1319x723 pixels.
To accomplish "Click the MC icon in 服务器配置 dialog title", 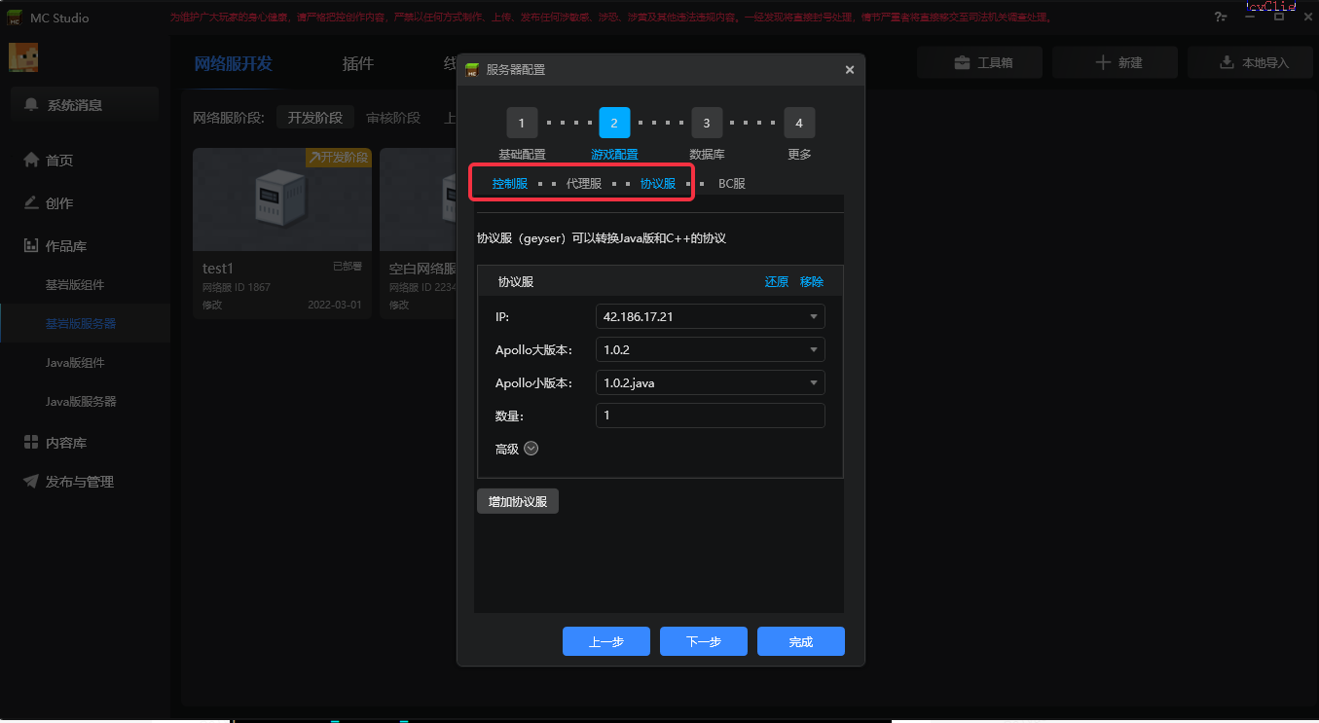I will [473, 69].
